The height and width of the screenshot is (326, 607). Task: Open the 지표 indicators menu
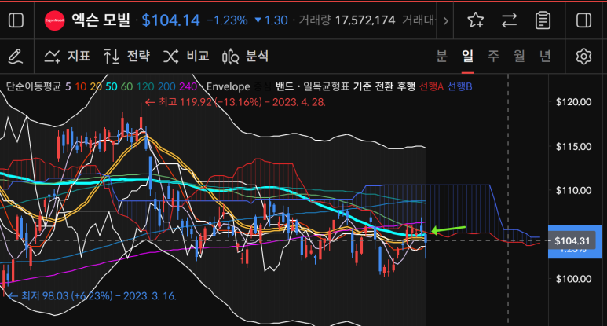coord(68,56)
